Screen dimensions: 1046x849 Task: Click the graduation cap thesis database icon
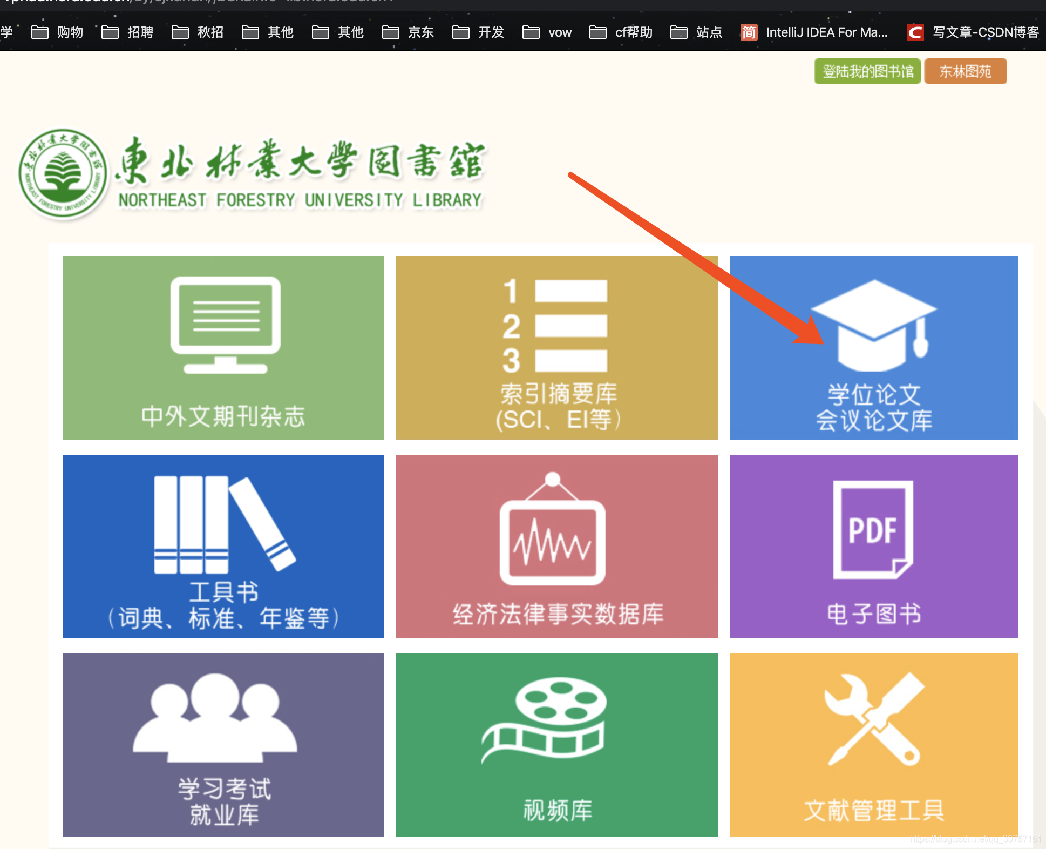click(873, 326)
